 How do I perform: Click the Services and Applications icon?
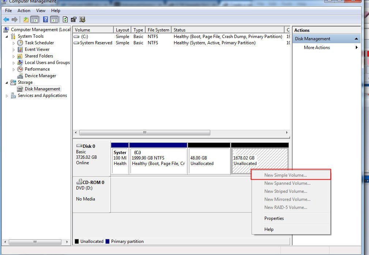pos(13,95)
